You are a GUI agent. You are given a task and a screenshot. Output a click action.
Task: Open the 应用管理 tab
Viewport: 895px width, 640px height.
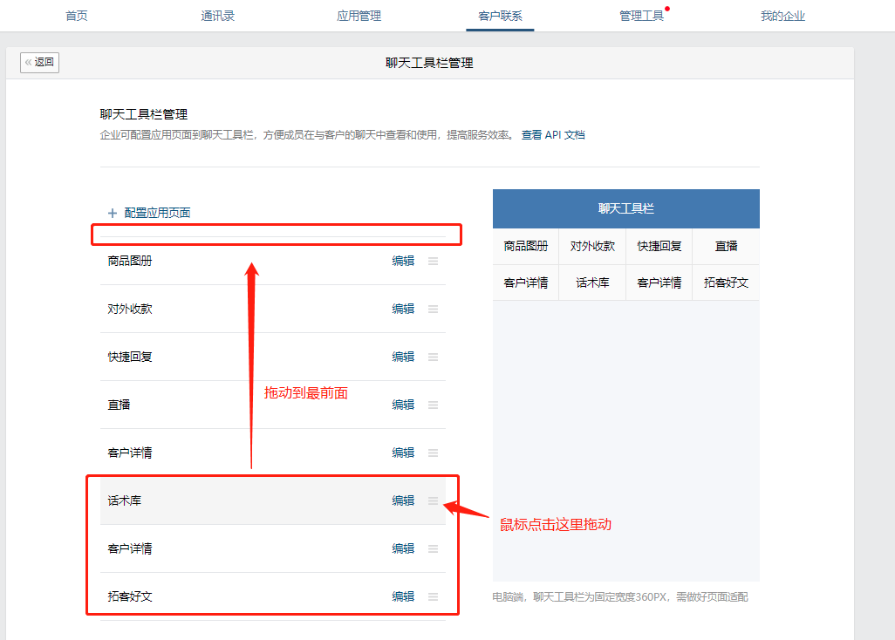359,16
